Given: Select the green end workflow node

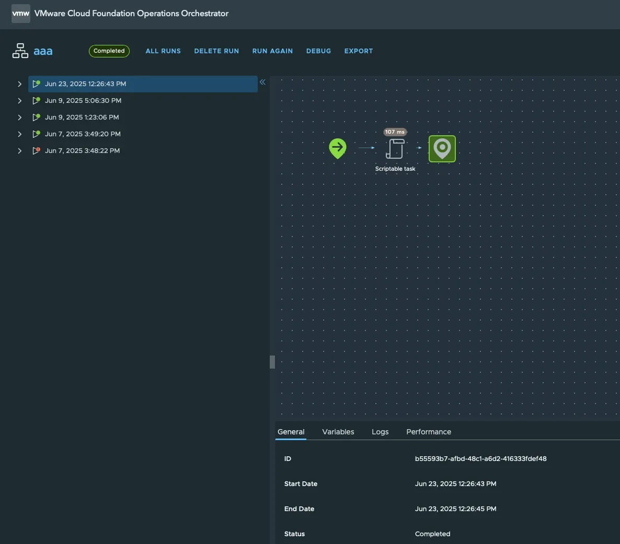Looking at the screenshot, I should (442, 149).
